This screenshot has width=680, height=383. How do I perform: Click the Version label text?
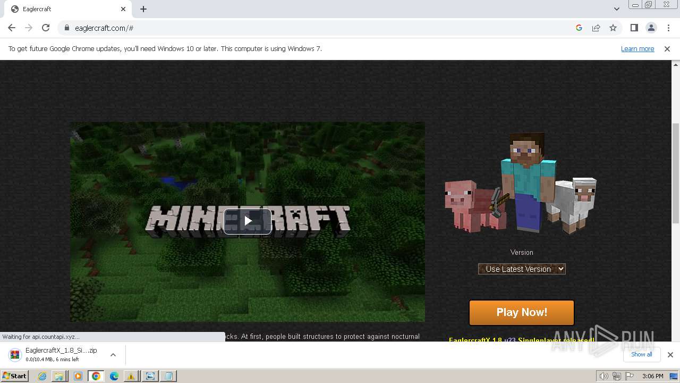[522, 252]
